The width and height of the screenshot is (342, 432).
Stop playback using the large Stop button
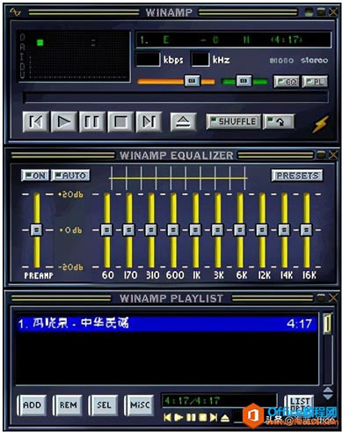(120, 121)
